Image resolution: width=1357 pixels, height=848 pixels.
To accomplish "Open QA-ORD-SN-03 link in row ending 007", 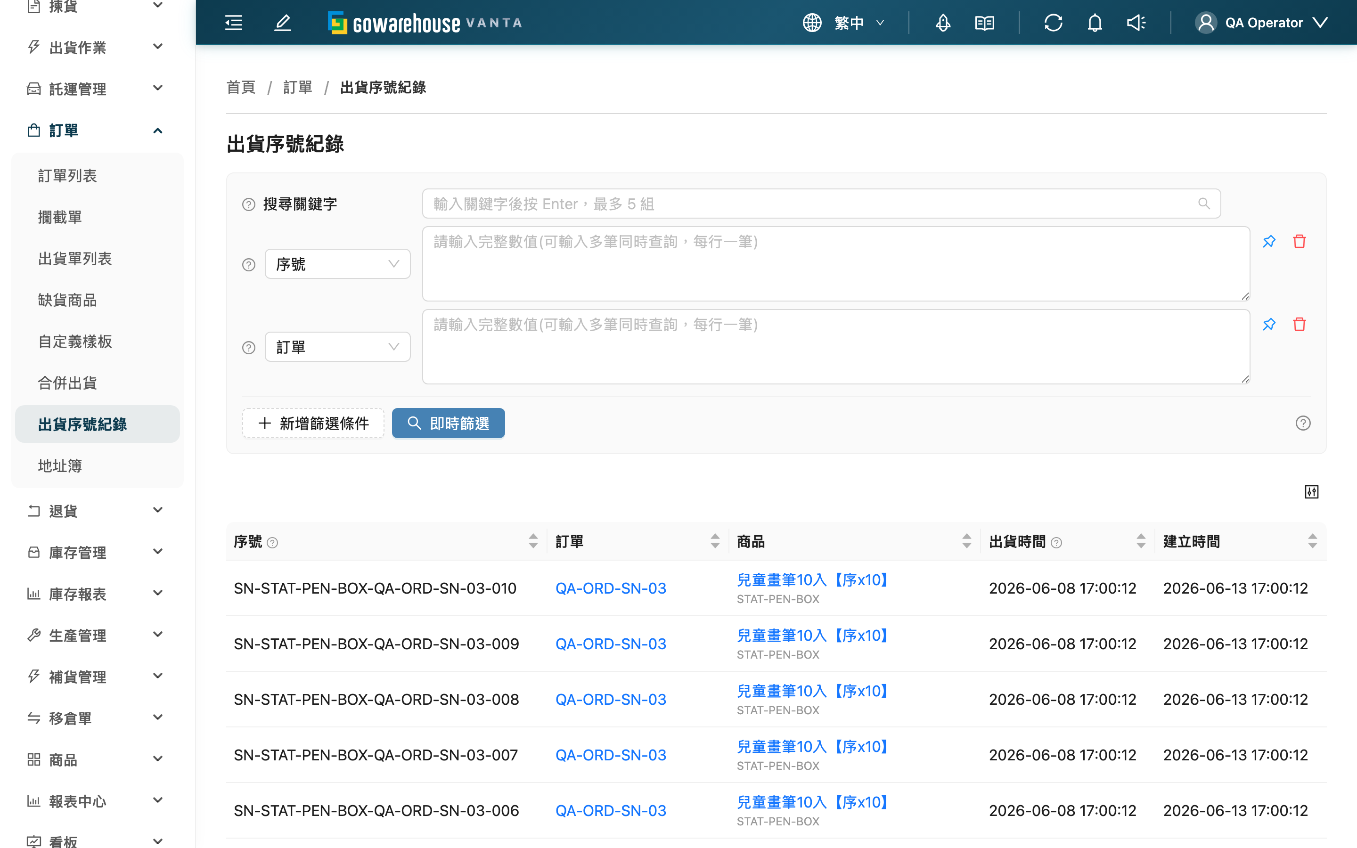I will coord(611,755).
